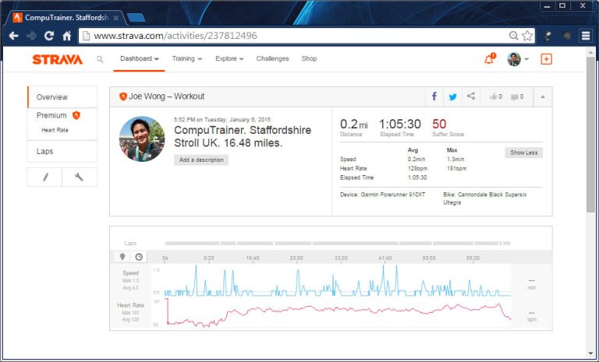
Task: Share the workout on Twitter
Action: coord(452,97)
